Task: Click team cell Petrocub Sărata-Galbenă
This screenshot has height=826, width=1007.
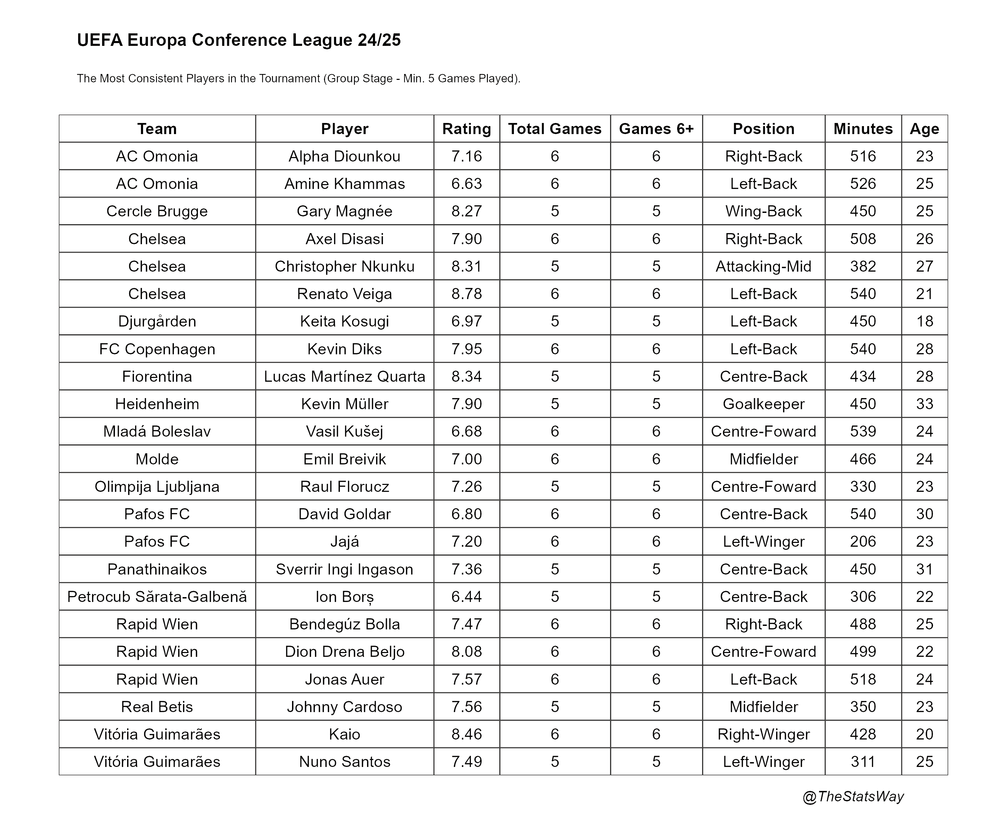Action: pos(157,597)
